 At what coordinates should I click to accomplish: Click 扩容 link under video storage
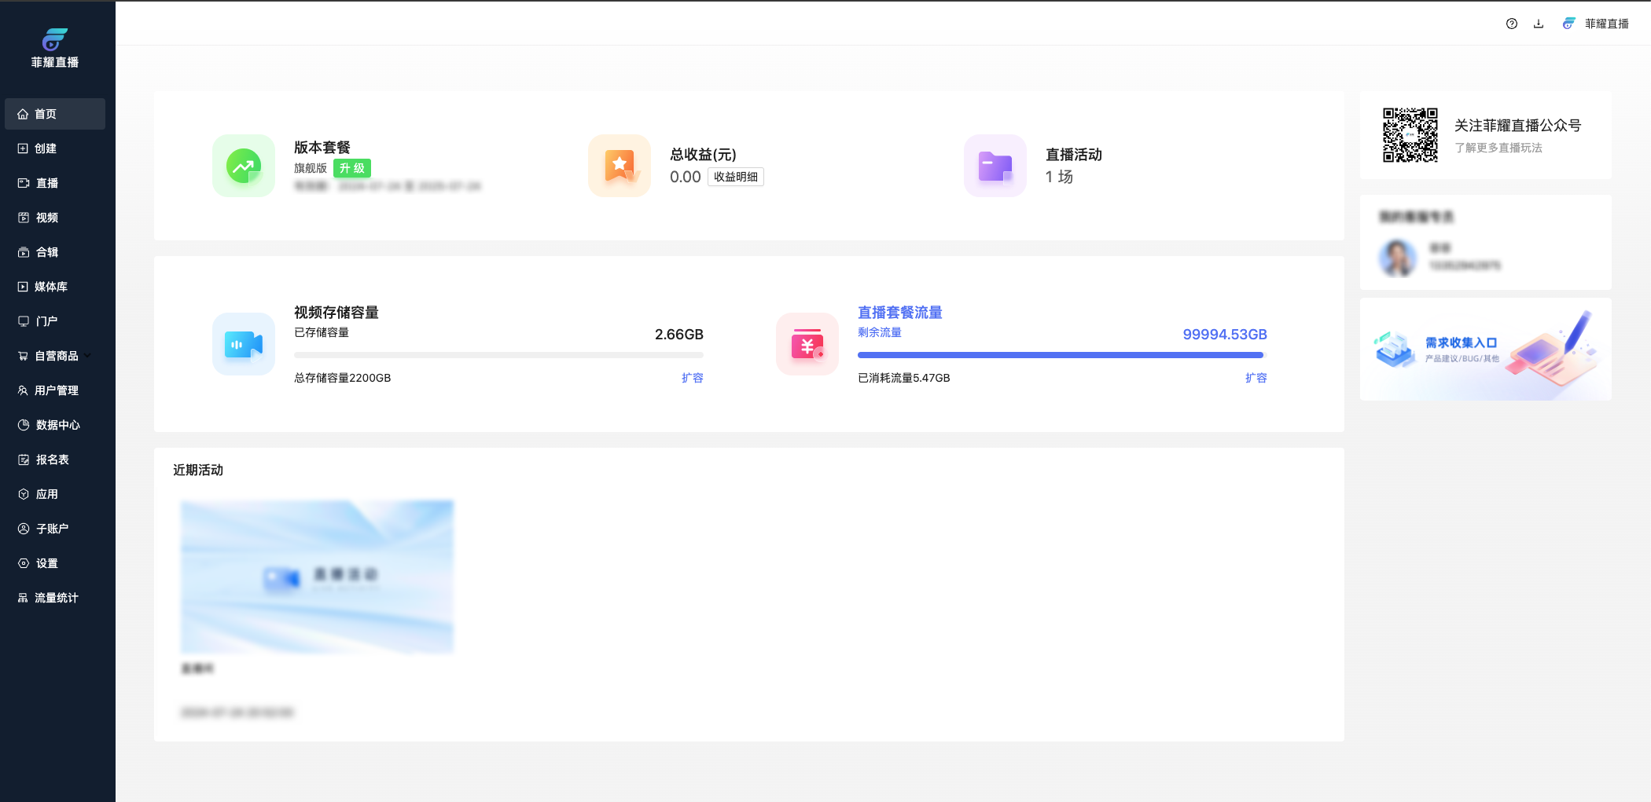pos(692,378)
